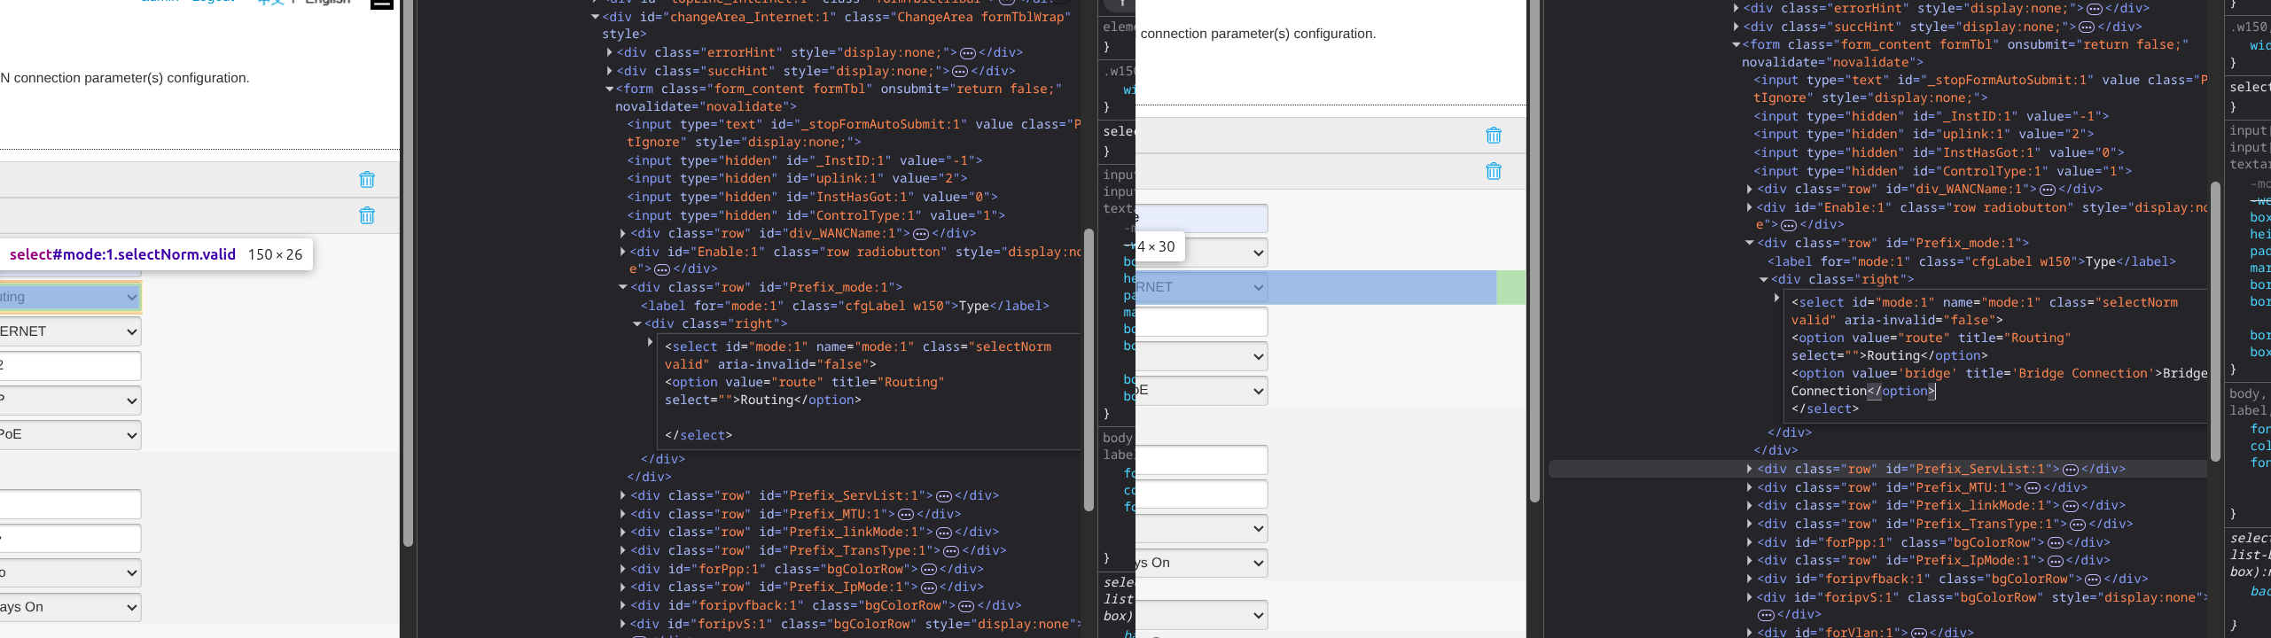The height and width of the screenshot is (638, 2271).
Task: Open the hamburger menu icon in page header
Action: click(381, 4)
